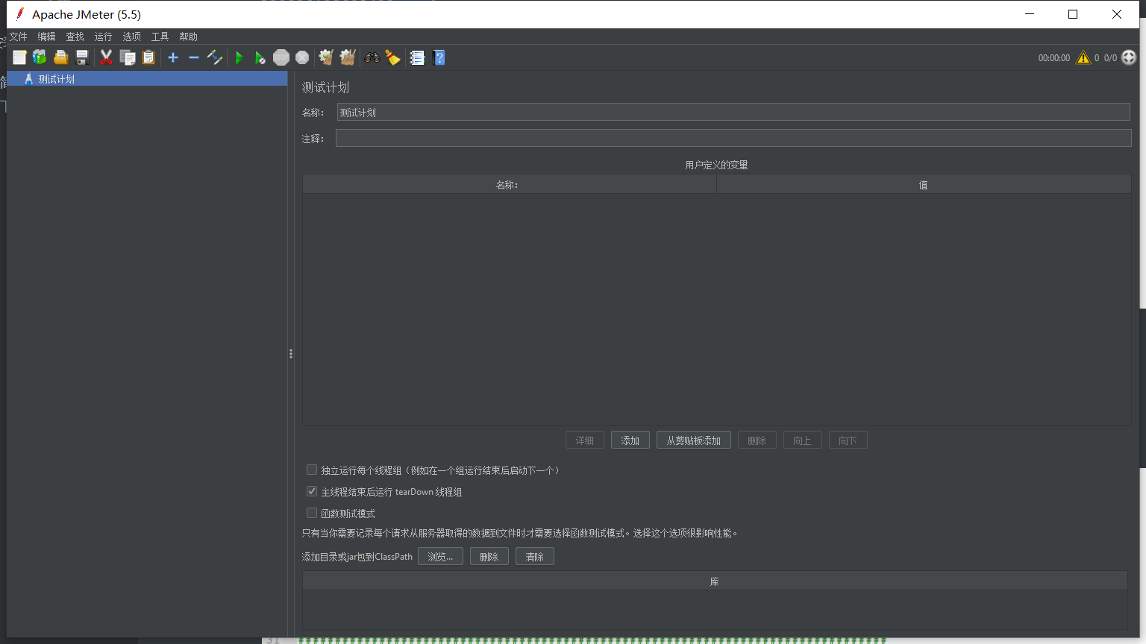Screen dimensions: 1146x644
Task: Click the Save floppy disk icon
Action: pos(82,57)
